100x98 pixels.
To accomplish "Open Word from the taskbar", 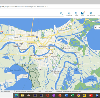I will (x=66, y=95).
